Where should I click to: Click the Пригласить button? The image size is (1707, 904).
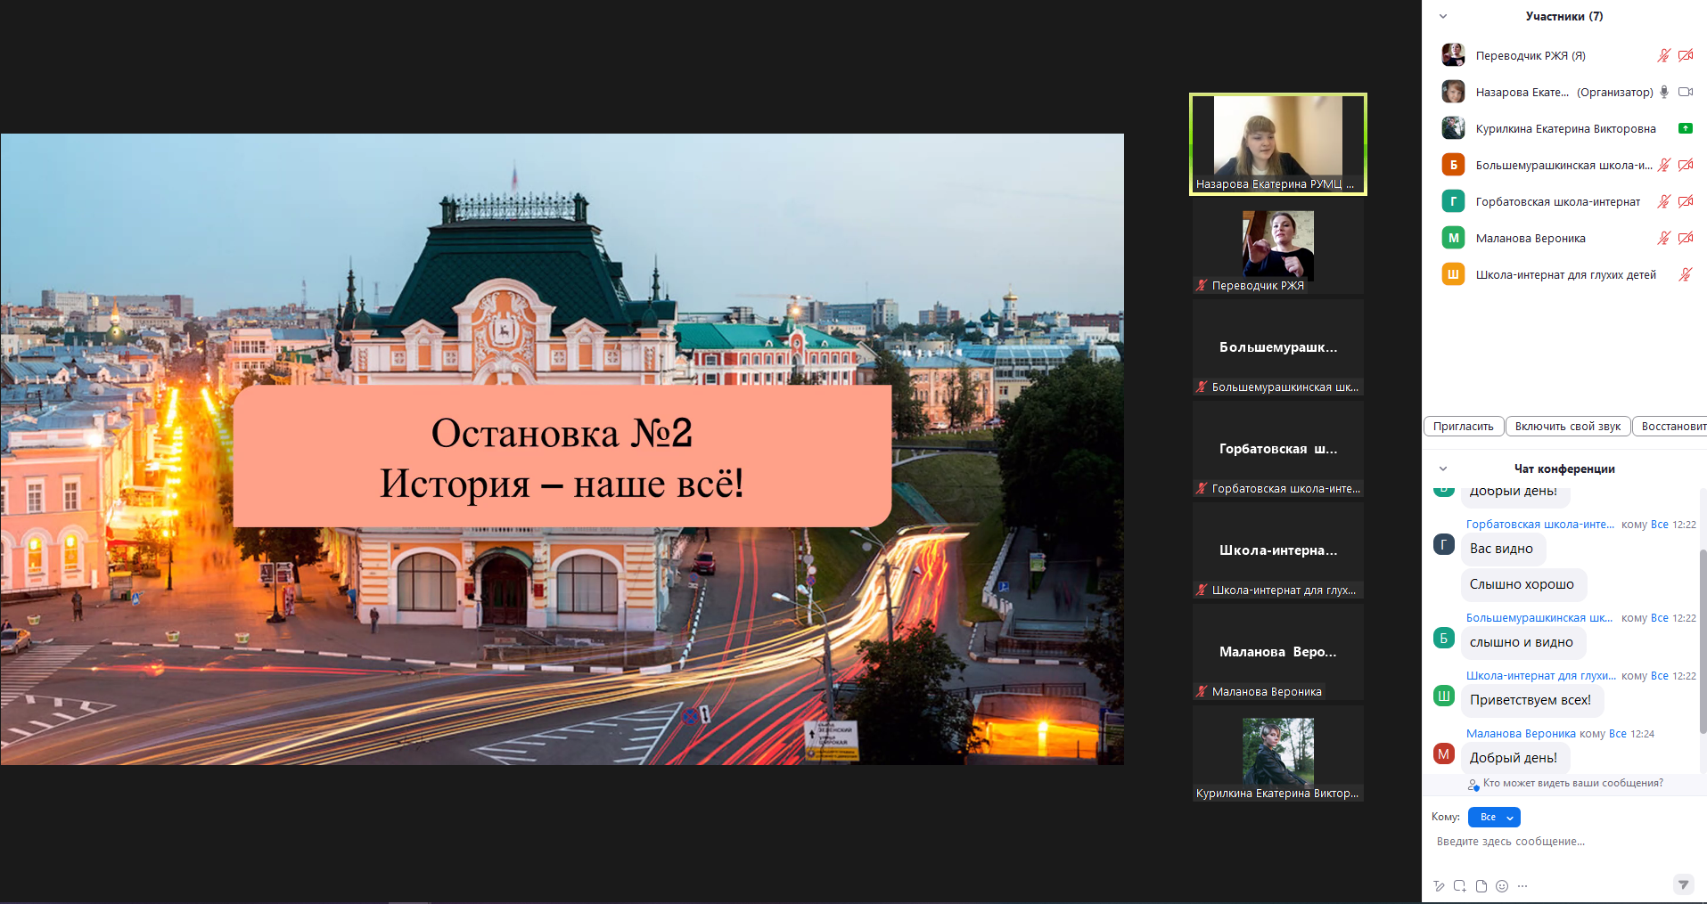1463,427
